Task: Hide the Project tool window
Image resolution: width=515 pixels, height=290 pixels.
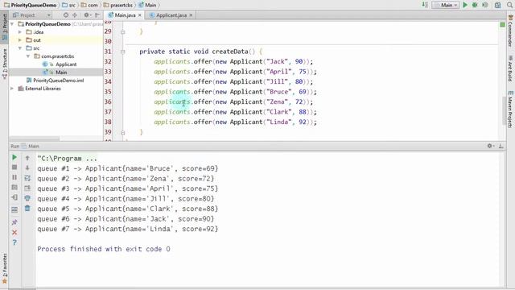Action: [97, 15]
